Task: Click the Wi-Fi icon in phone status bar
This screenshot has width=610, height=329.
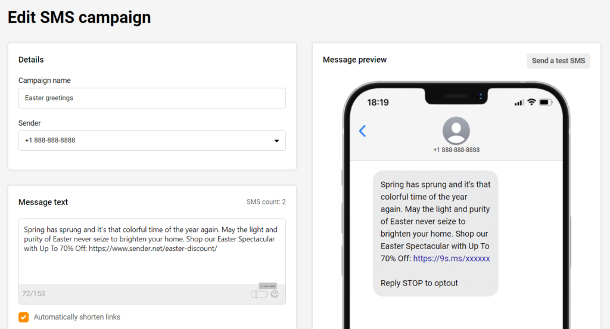Action: pyautogui.click(x=531, y=103)
